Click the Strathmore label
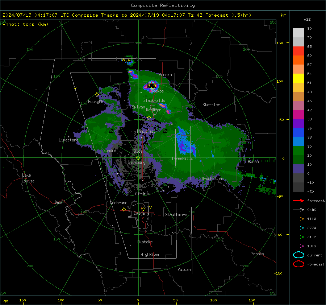 pos(176,215)
